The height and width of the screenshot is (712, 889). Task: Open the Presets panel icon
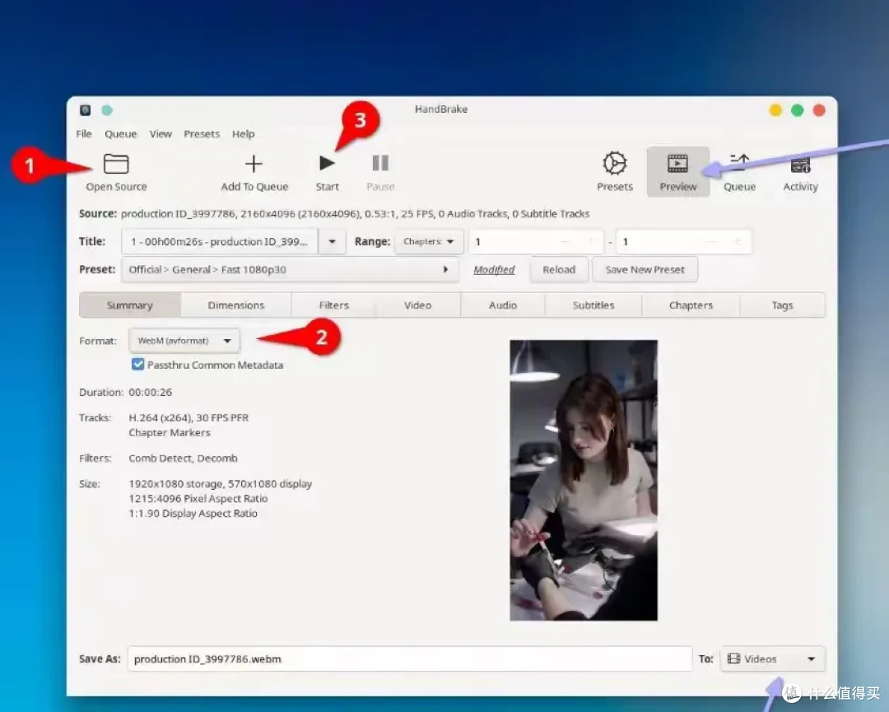[615, 163]
